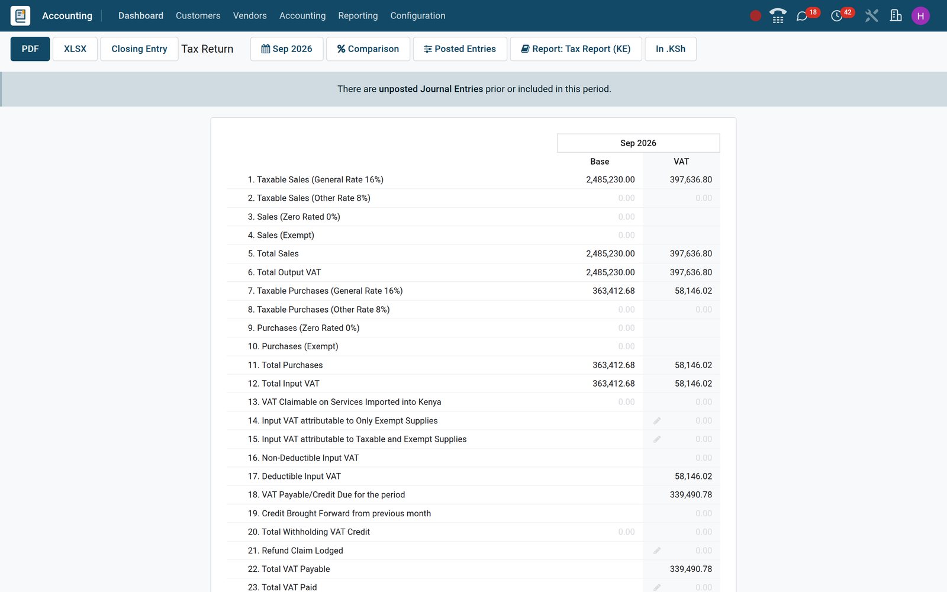Screen dimensions: 947x592
Task: Open the activities clock icon with 42 badge
Action: tap(837, 16)
